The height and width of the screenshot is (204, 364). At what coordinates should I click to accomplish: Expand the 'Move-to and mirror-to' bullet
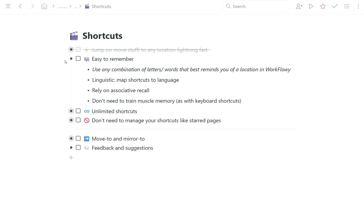pyautogui.click(x=71, y=139)
